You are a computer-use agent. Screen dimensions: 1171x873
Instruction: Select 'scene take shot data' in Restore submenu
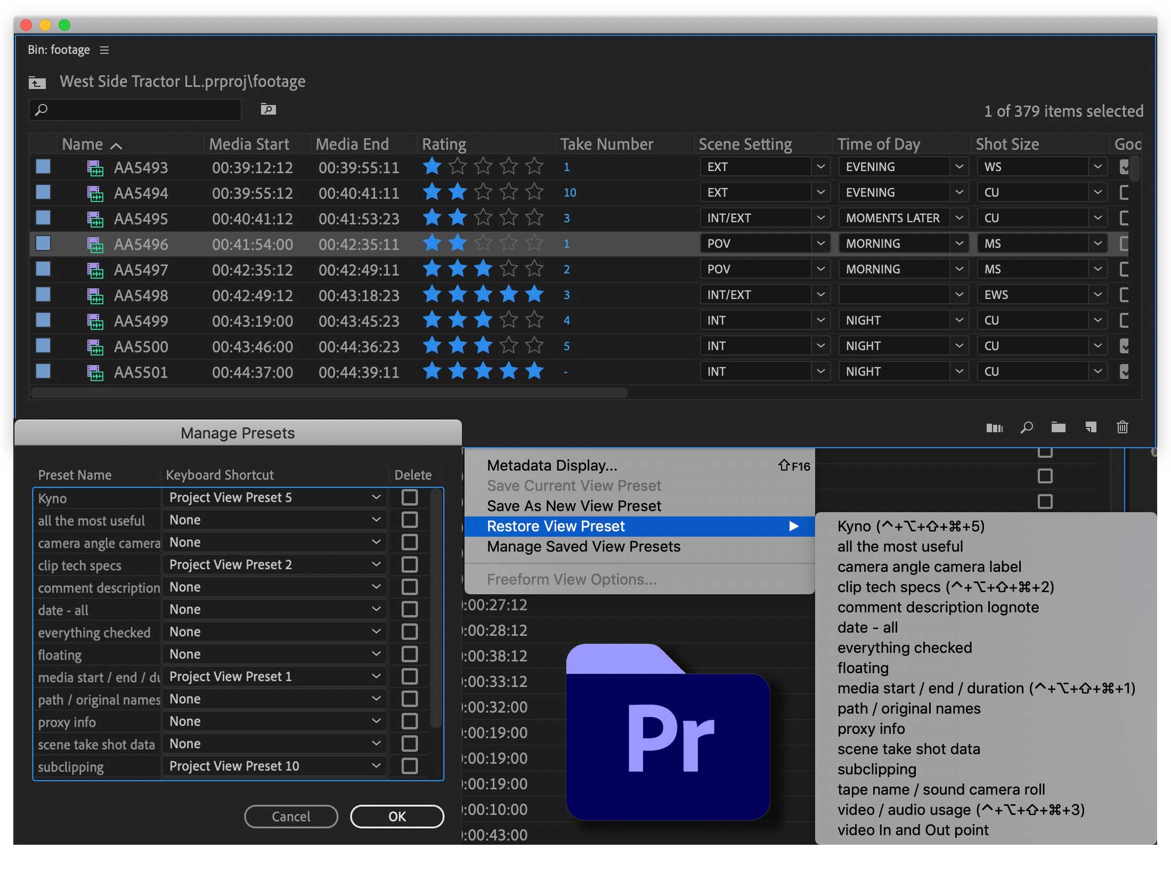coord(908,749)
